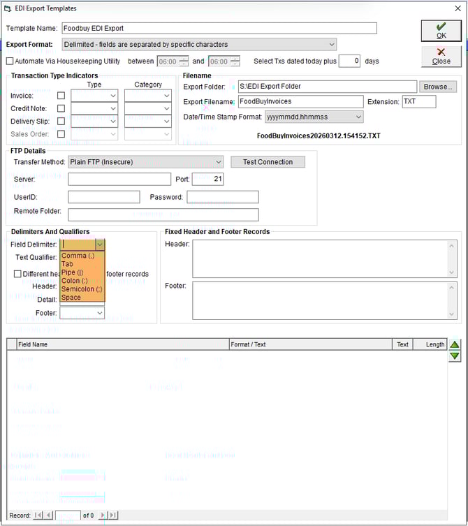Move field up with green up arrow
Screen dimensions: 468x526
pos(455,344)
